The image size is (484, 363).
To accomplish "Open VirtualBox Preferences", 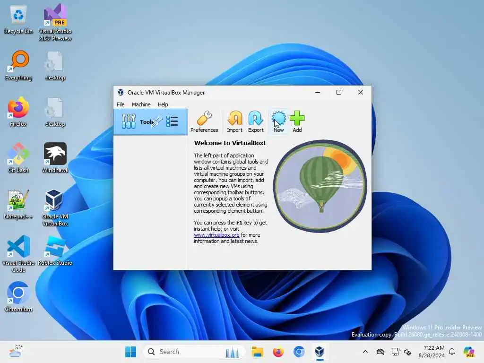I will (204, 121).
